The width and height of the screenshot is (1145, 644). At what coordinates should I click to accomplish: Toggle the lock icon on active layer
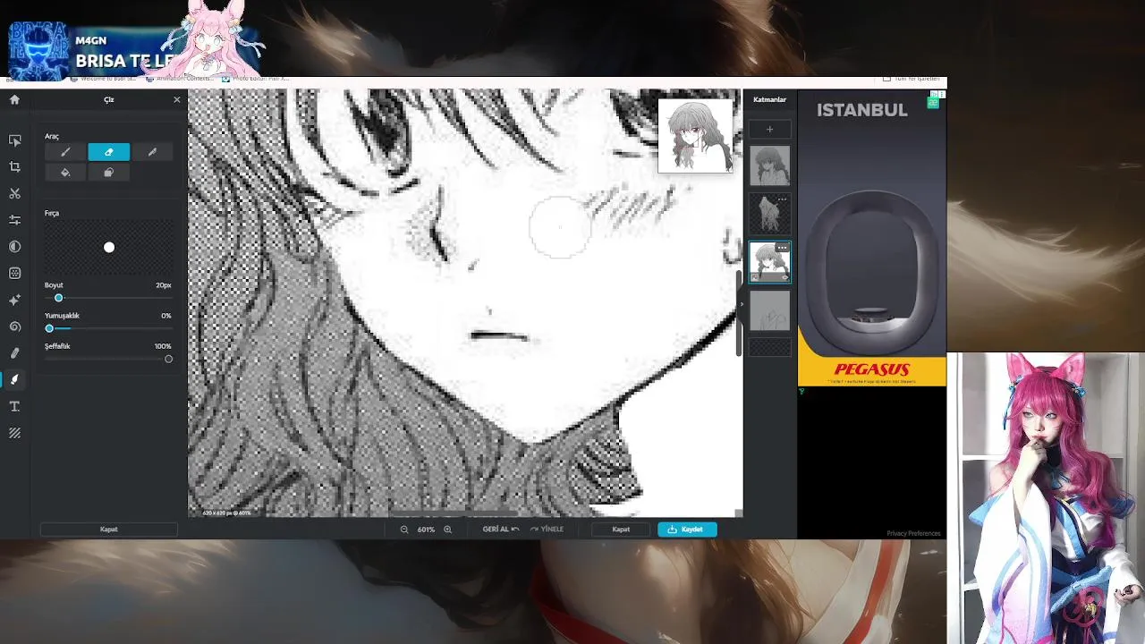[754, 277]
